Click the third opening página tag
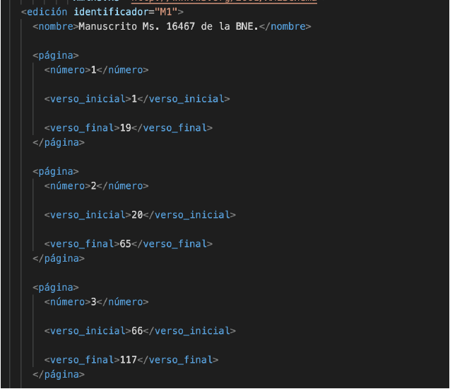The image size is (450, 389). 56,287
